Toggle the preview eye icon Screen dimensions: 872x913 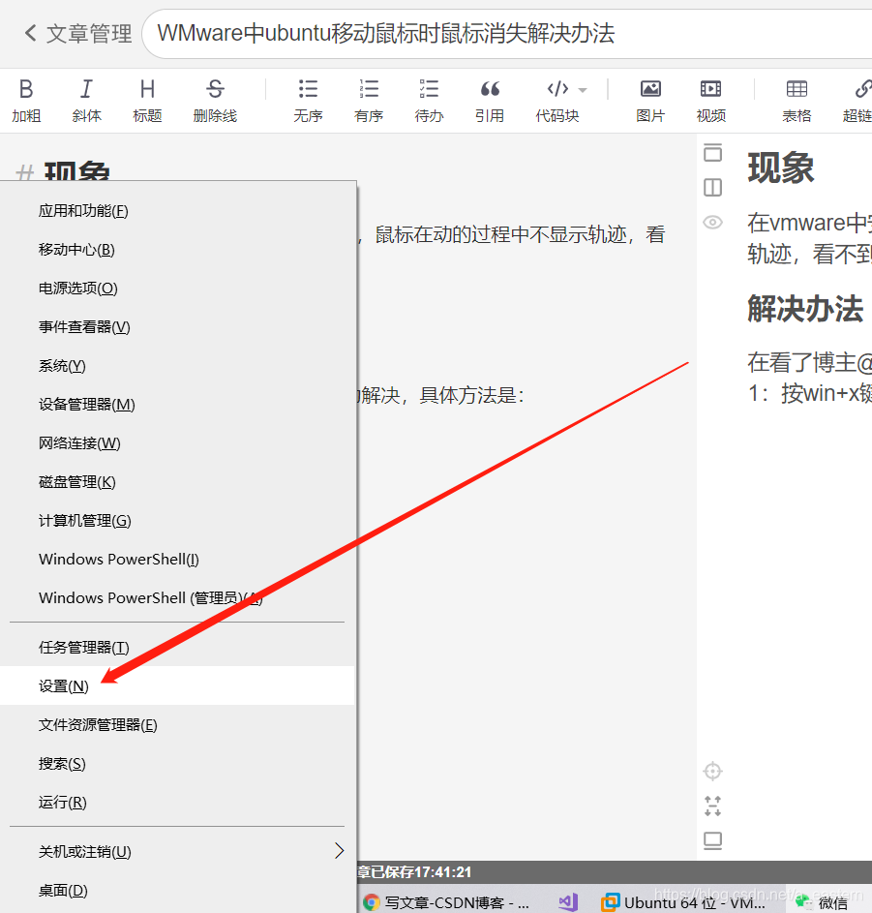click(x=712, y=223)
